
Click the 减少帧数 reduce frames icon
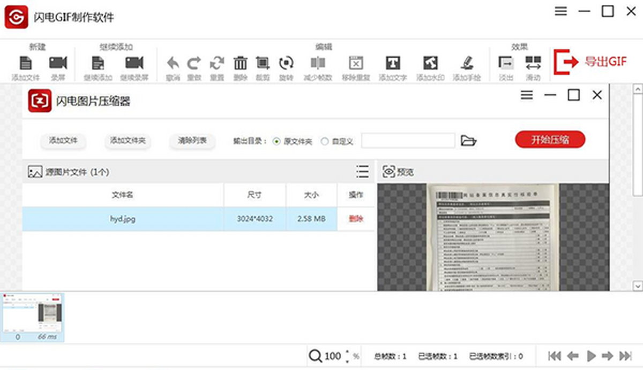click(318, 64)
